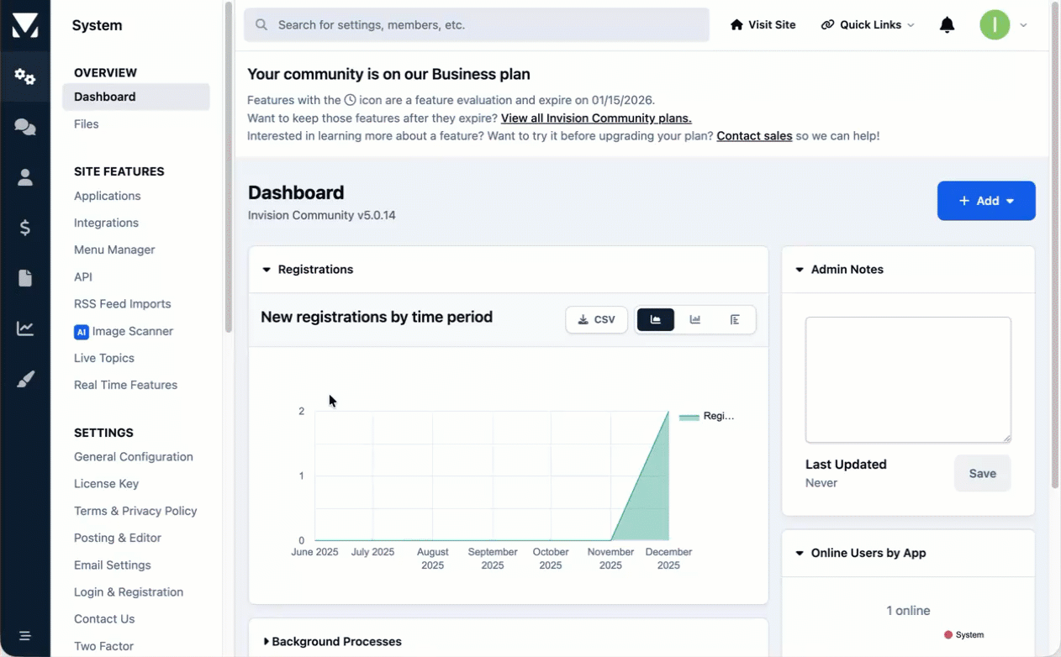This screenshot has height=657, width=1061.
Task: Click the "Invision Community v5.0.14" version text
Action: 321,215
